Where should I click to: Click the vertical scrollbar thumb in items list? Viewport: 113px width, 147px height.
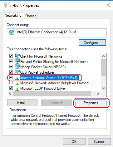(103, 67)
